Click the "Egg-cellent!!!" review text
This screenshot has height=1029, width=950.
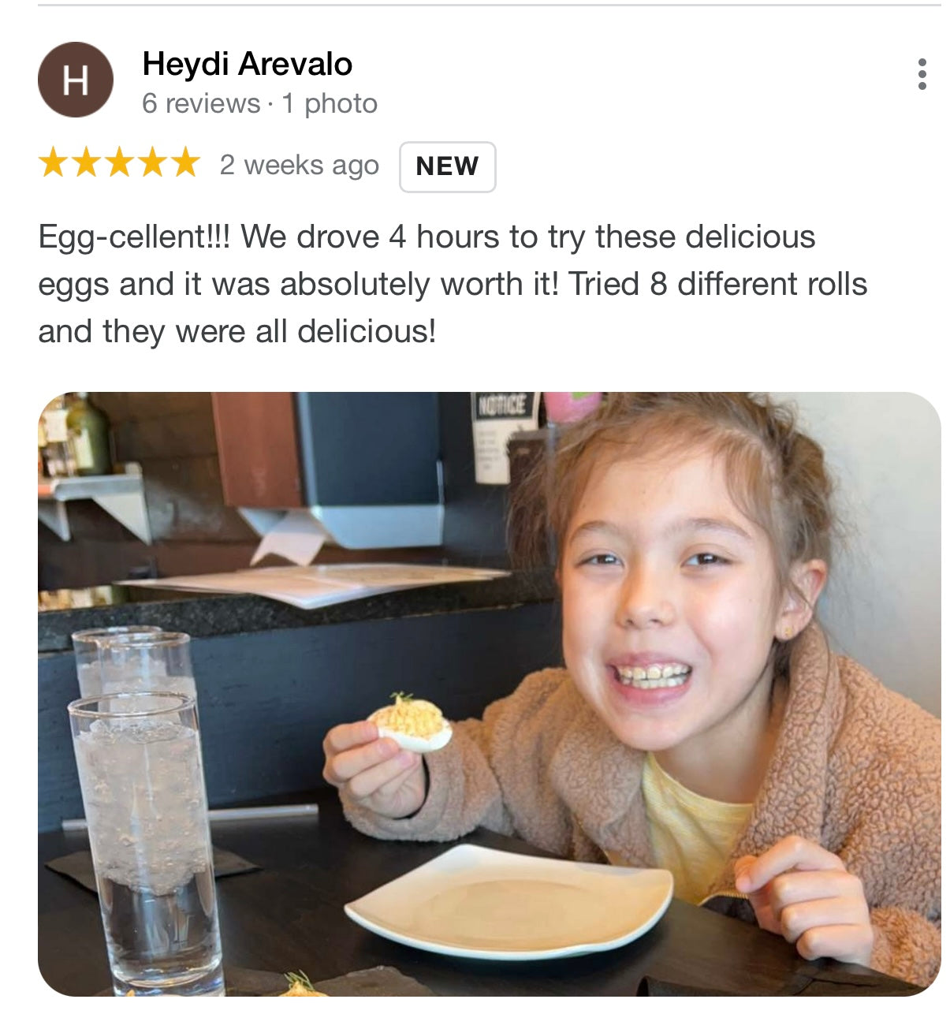tap(135, 237)
